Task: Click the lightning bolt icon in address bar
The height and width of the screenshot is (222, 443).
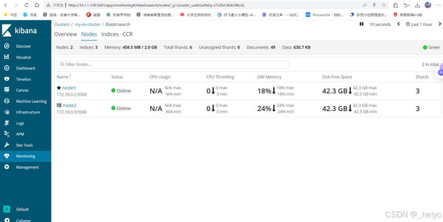Action: click(x=374, y=5)
